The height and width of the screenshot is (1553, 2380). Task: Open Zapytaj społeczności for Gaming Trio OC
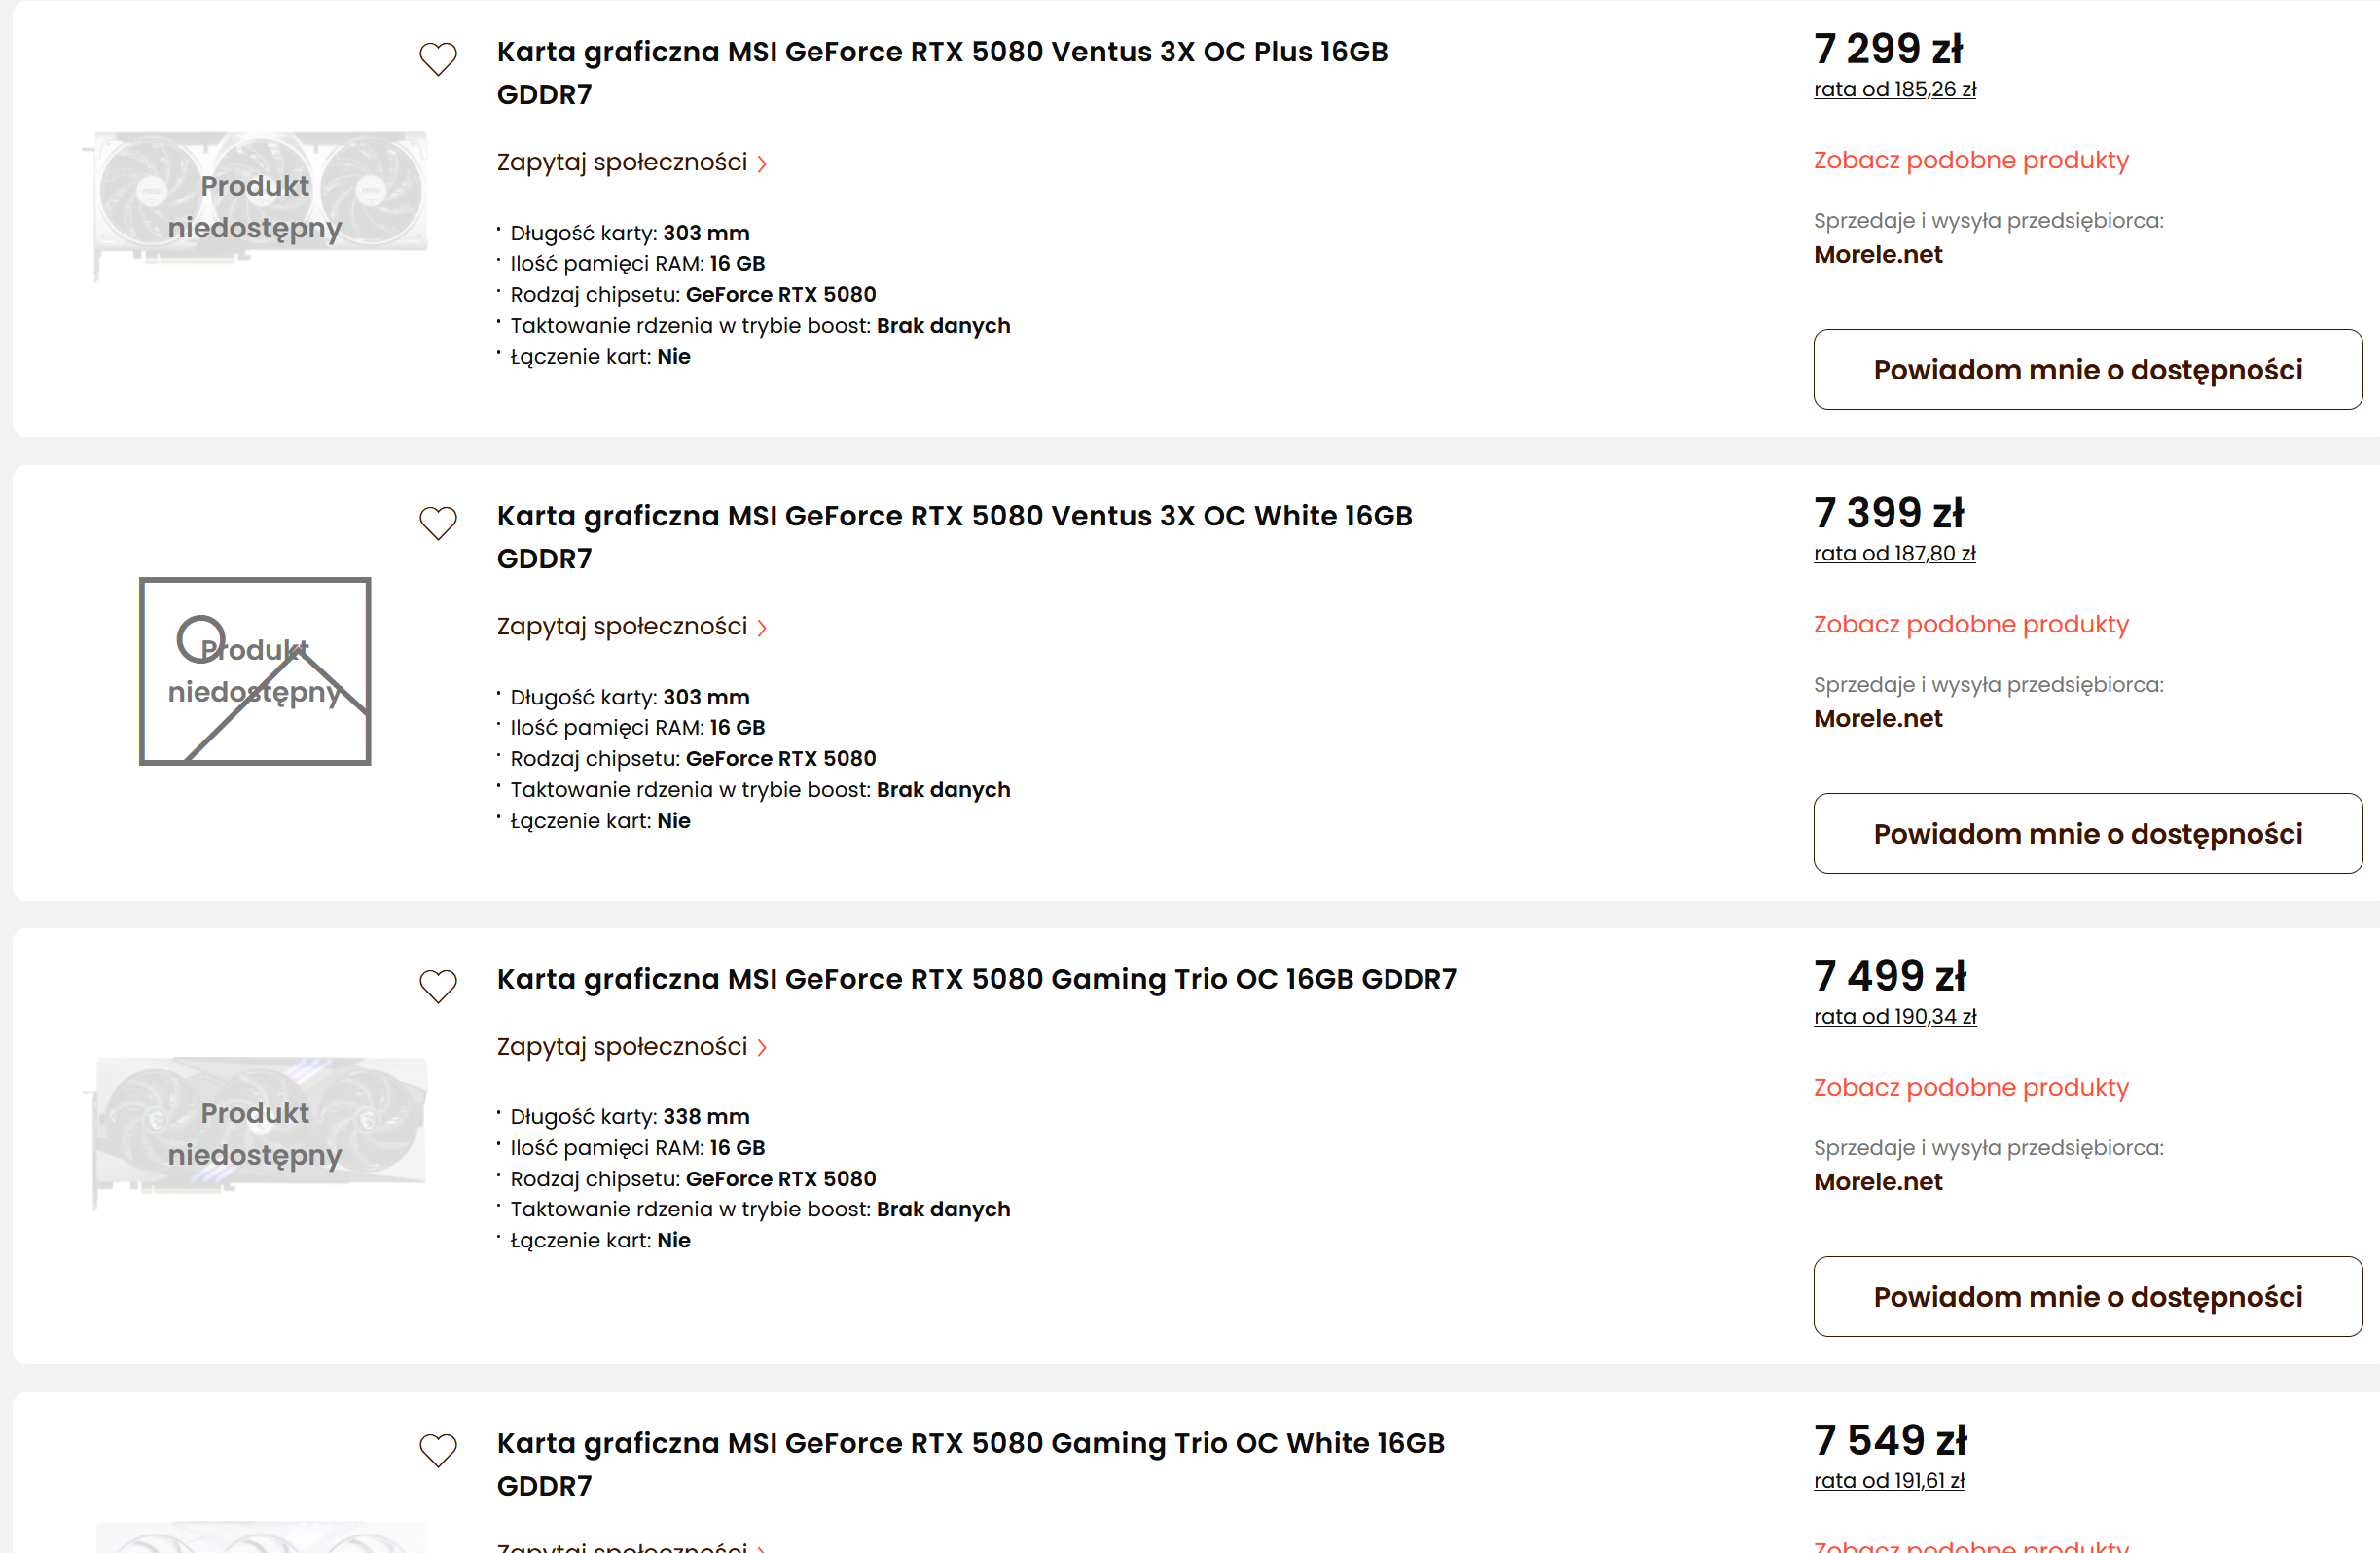pos(631,1046)
